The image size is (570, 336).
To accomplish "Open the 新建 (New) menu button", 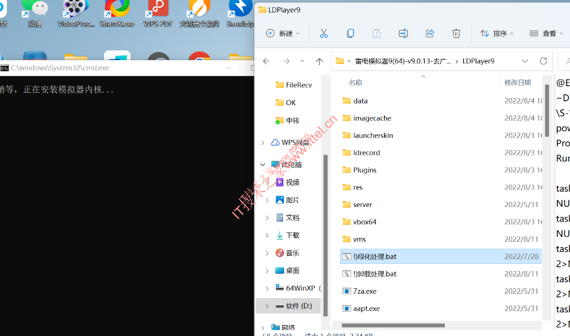I will 283,34.
